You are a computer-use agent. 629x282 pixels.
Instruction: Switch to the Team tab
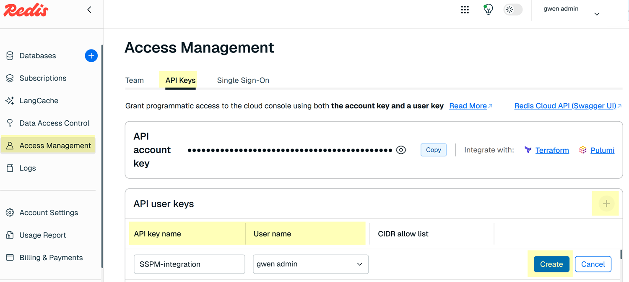[135, 81]
